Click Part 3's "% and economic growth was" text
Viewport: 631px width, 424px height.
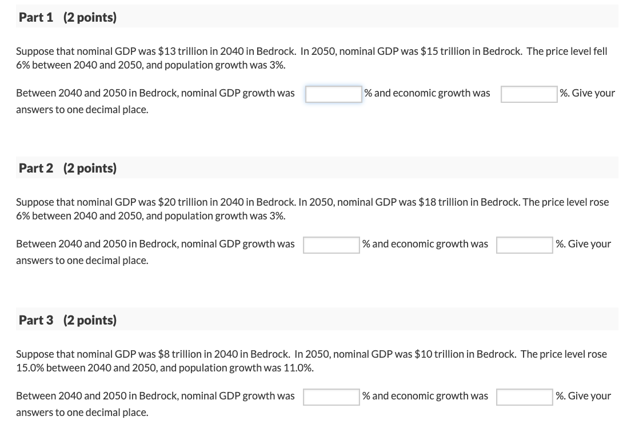(x=425, y=396)
